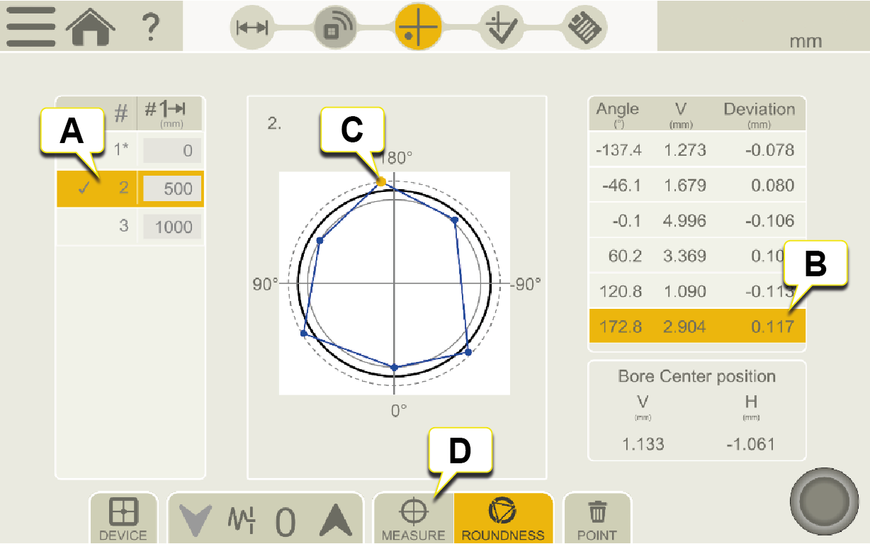Open the results checkmark workflow step

502,28
